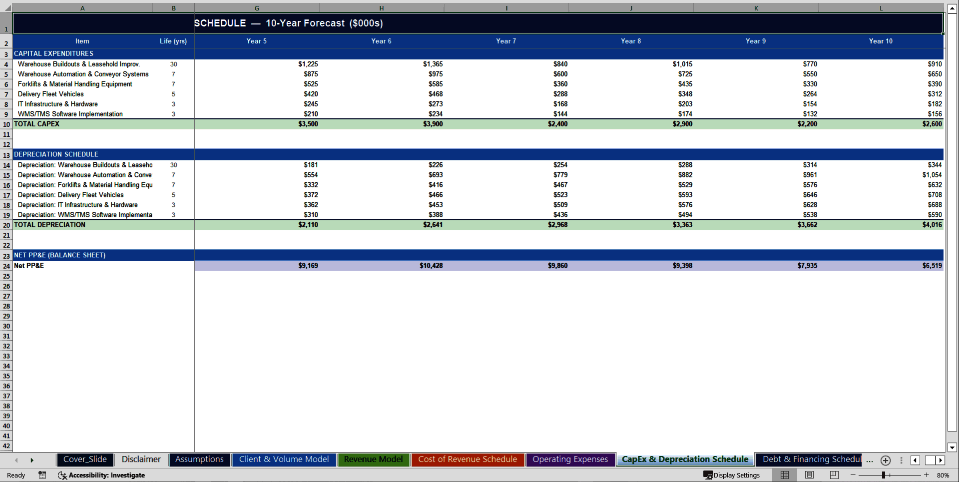Switch to Normal view icon
Image resolution: width=959 pixels, height=482 pixels.
784,475
